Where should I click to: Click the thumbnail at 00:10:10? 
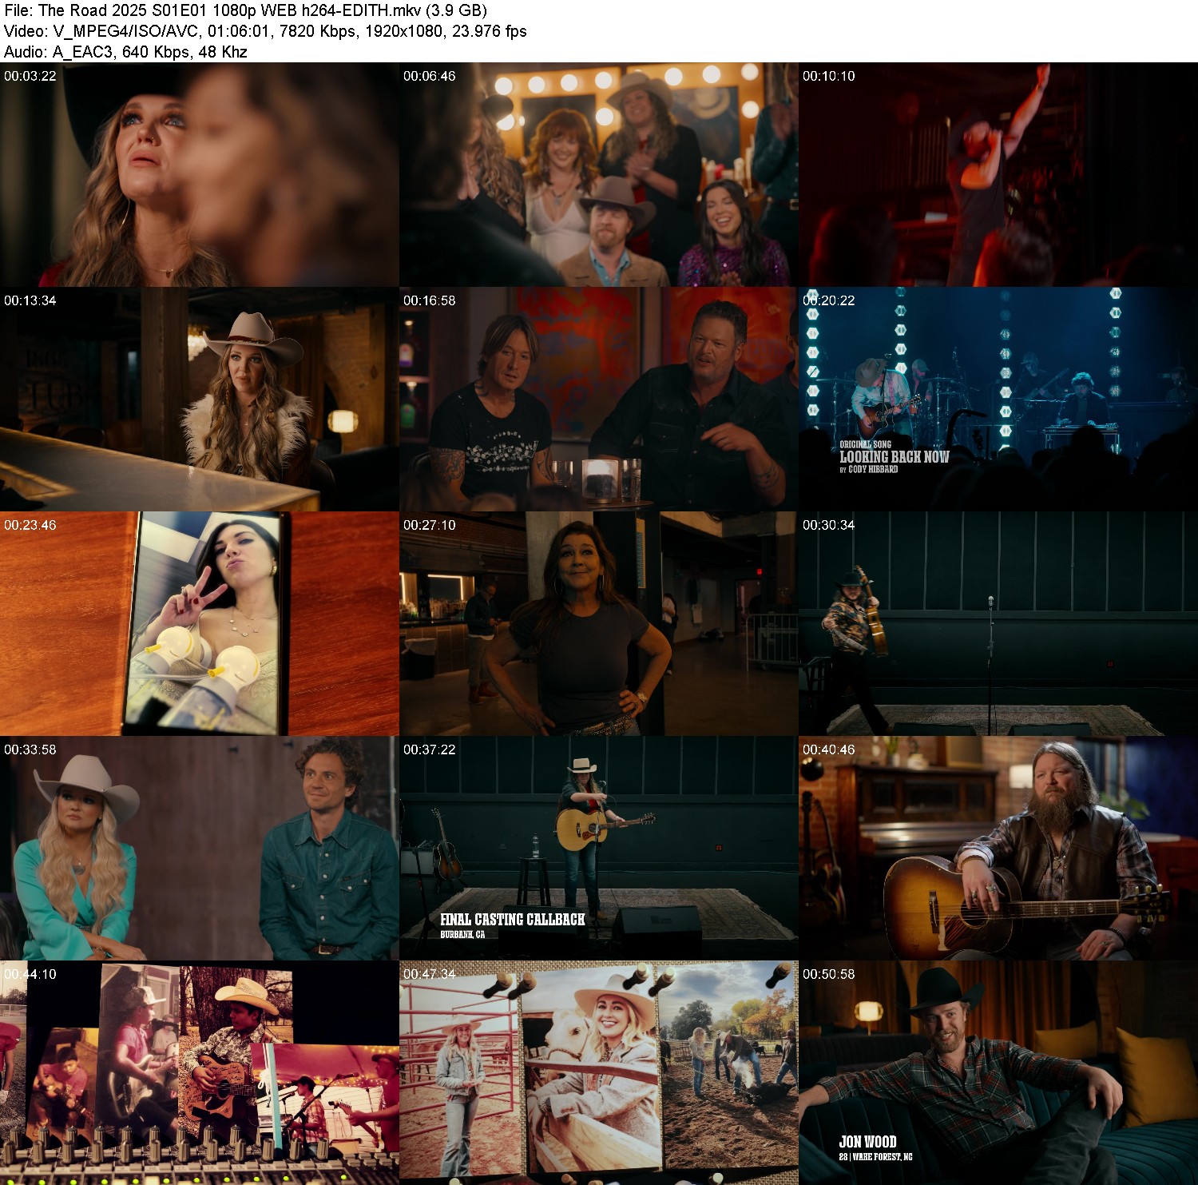tap(998, 175)
